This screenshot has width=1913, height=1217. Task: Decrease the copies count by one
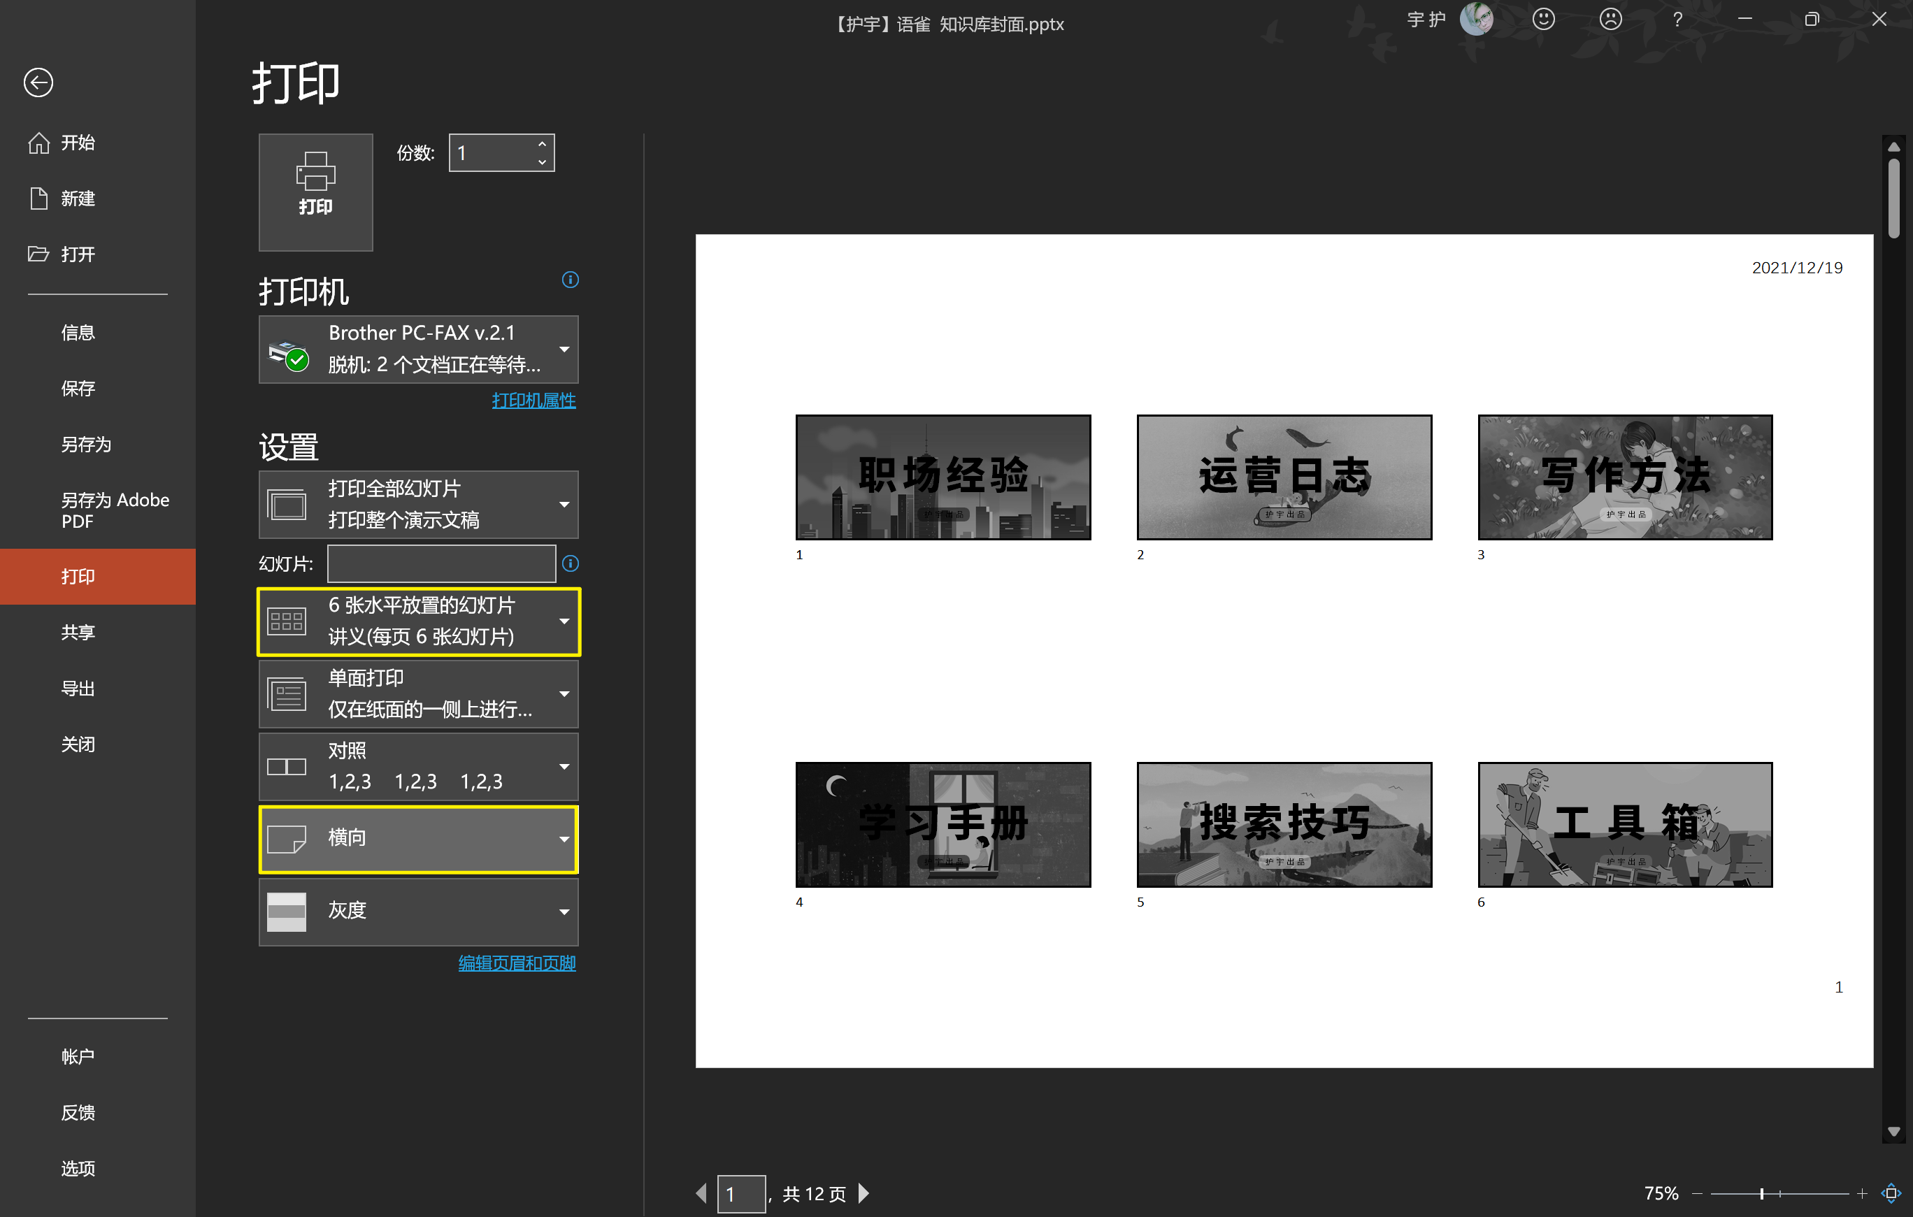(x=542, y=162)
